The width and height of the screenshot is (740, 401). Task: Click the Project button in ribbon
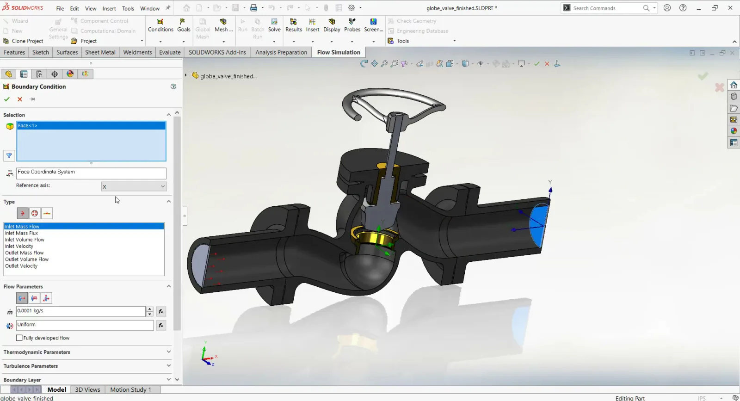84,41
